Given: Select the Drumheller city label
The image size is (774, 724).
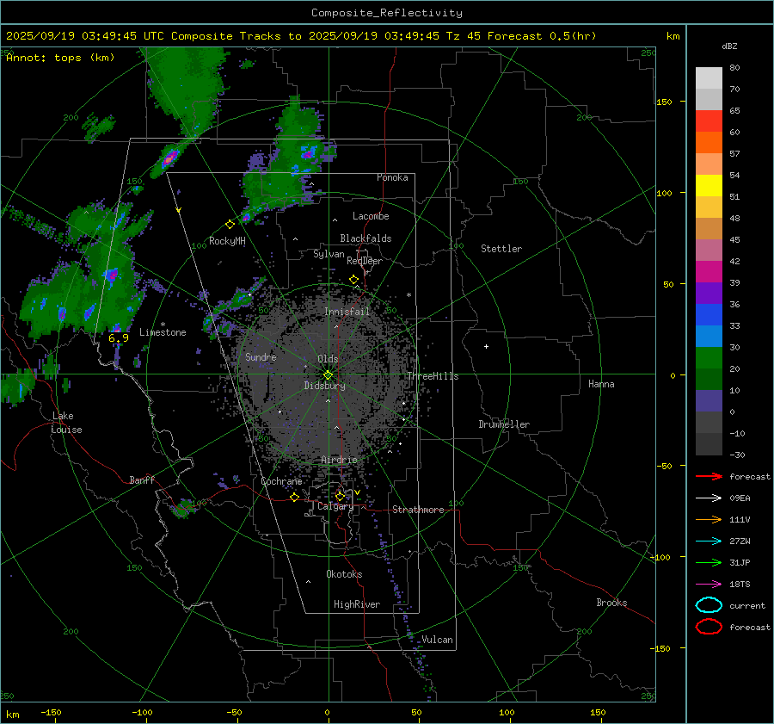Looking at the screenshot, I should coord(504,424).
